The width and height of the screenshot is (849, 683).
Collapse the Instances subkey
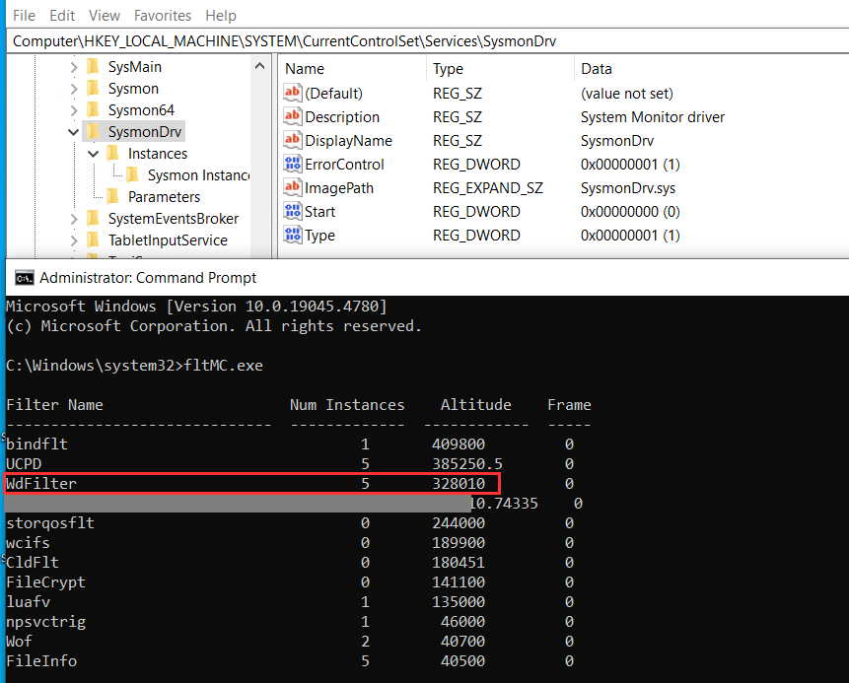pyautogui.click(x=94, y=154)
